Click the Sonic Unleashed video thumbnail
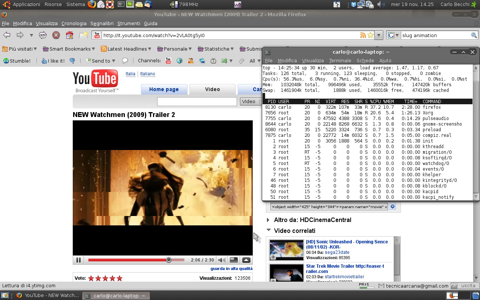Screen dimensions: 480x300 286,250
